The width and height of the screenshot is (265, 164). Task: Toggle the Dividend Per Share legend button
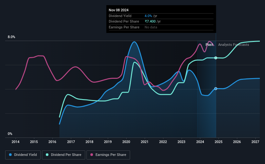click(x=64, y=155)
